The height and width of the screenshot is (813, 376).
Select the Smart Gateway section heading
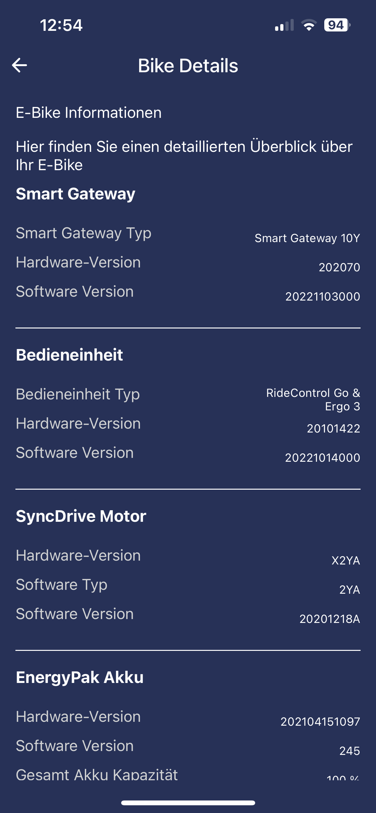click(76, 194)
